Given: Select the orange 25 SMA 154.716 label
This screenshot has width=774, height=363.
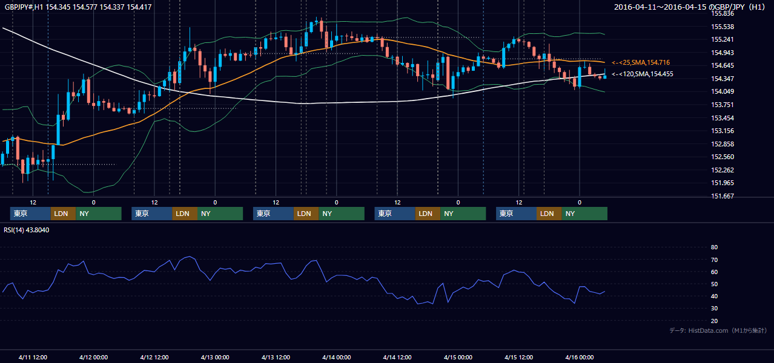Looking at the screenshot, I should (x=641, y=62).
